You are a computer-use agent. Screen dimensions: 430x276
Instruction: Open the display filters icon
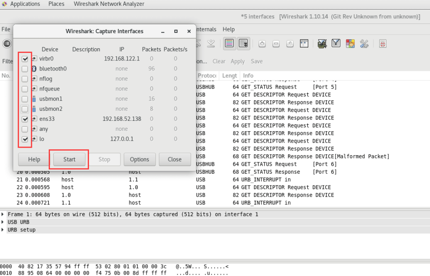click(x=336, y=43)
